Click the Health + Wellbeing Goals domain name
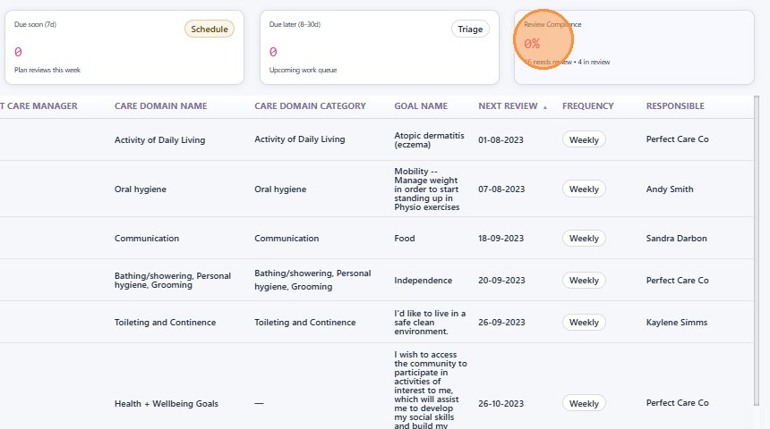This screenshot has height=429, width=770. tap(166, 404)
